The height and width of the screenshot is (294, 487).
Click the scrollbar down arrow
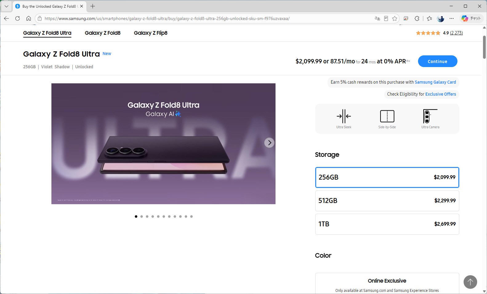point(484,291)
